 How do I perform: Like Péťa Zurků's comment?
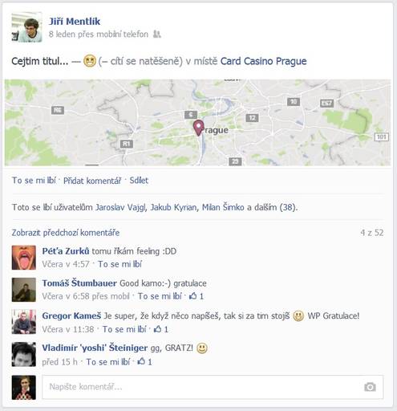[120, 264]
